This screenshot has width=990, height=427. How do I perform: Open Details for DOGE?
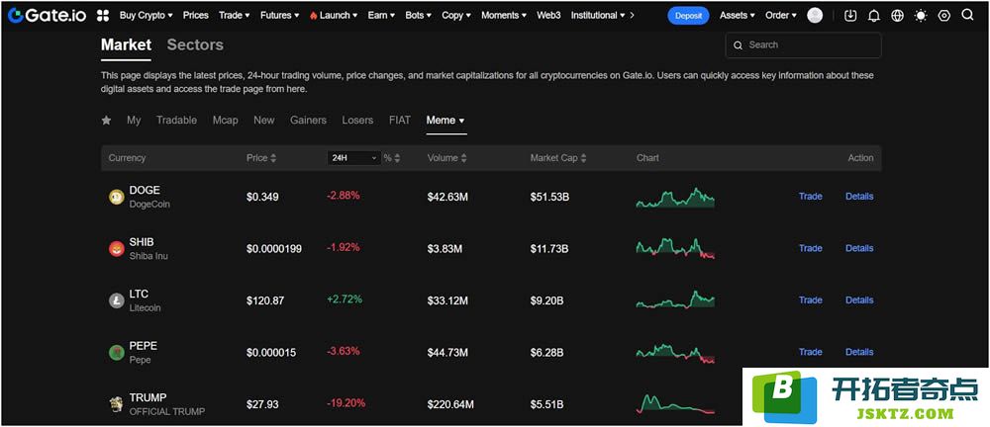coord(859,196)
